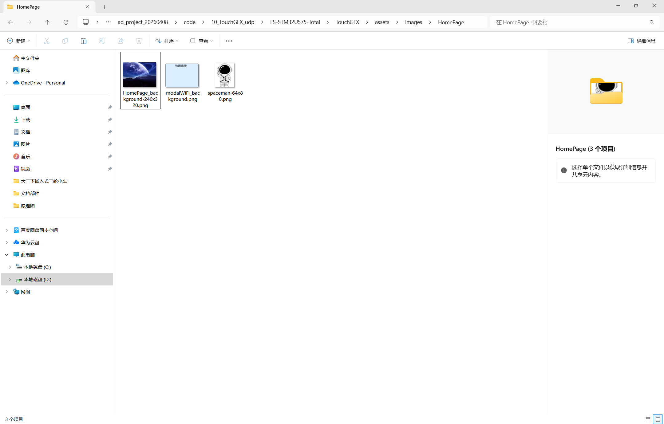The height and width of the screenshot is (424, 664).
Task: Toggle the 详细信息 details pane
Action: tap(641, 41)
